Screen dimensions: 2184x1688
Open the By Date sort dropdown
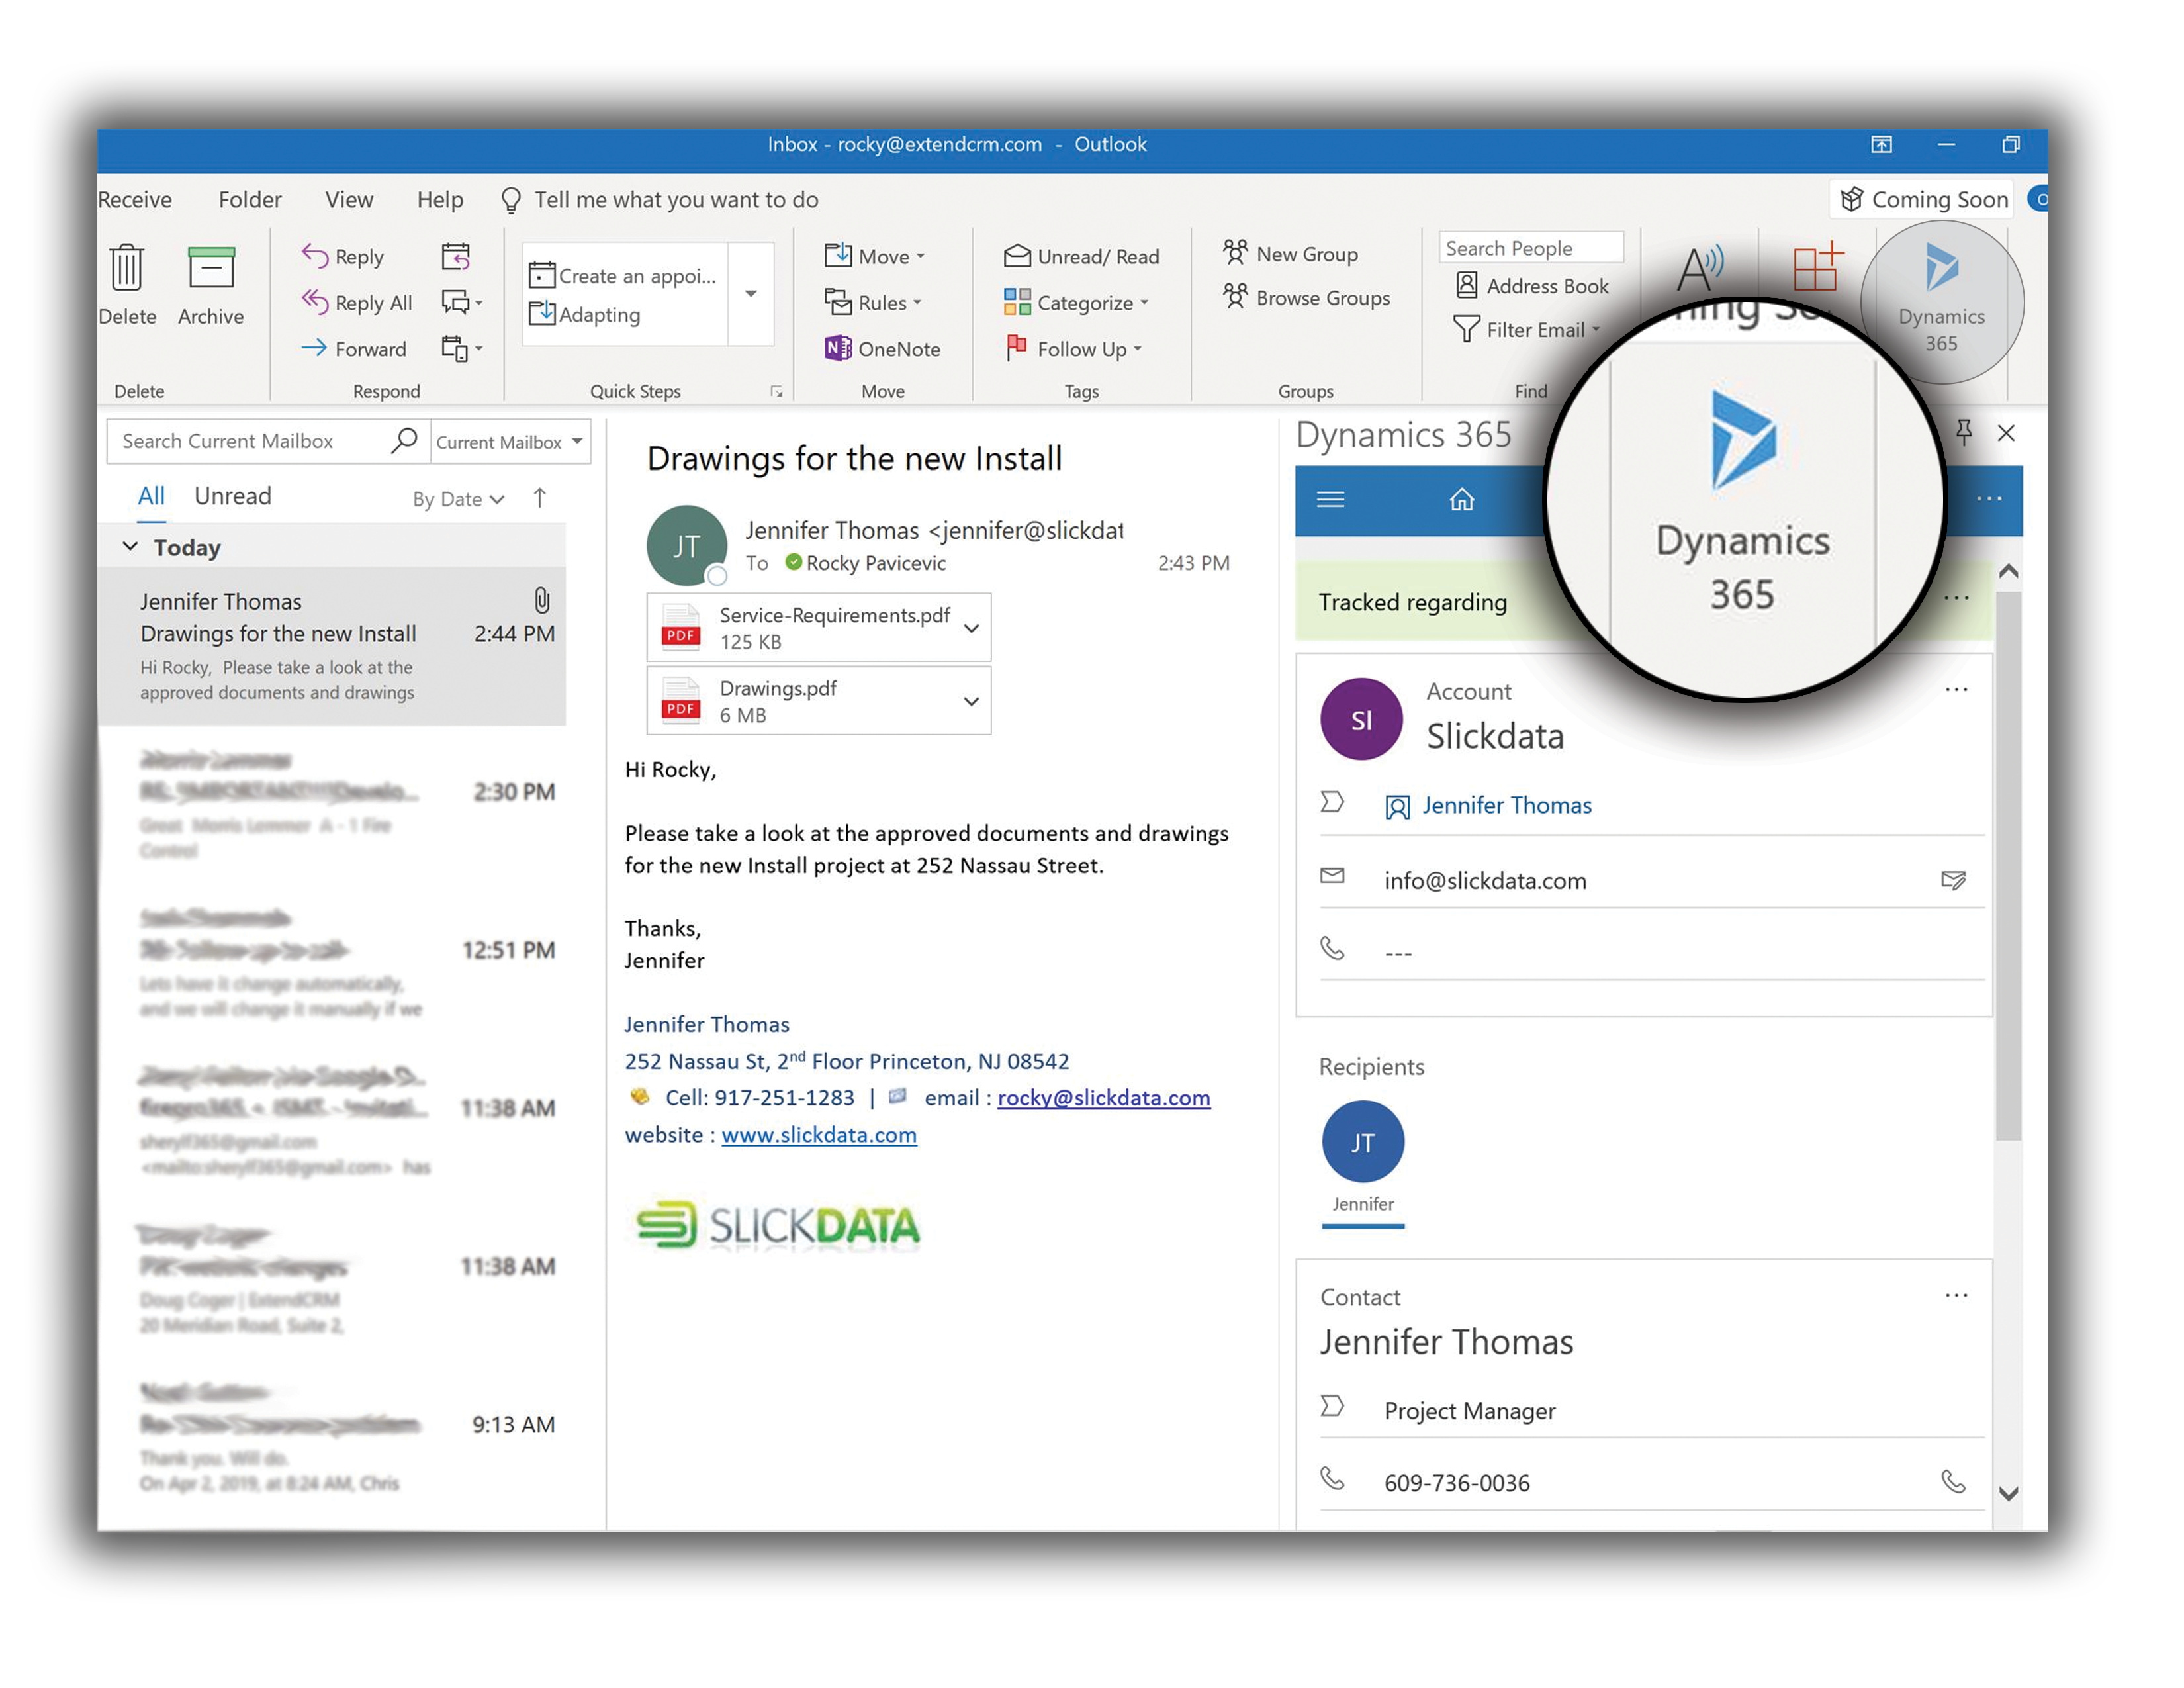[x=459, y=499]
